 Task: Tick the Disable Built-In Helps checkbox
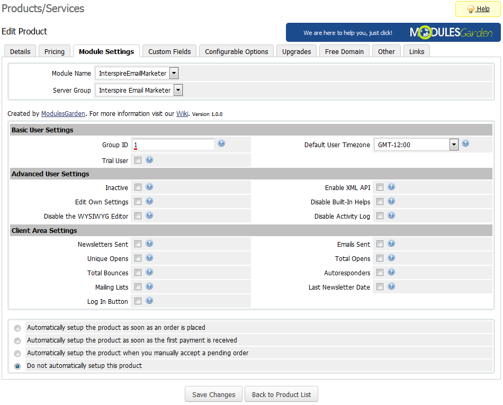pyautogui.click(x=380, y=202)
